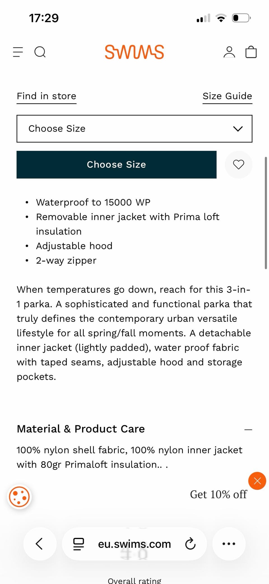Tap the browser back arrow
The height and width of the screenshot is (584, 269).
[40, 544]
